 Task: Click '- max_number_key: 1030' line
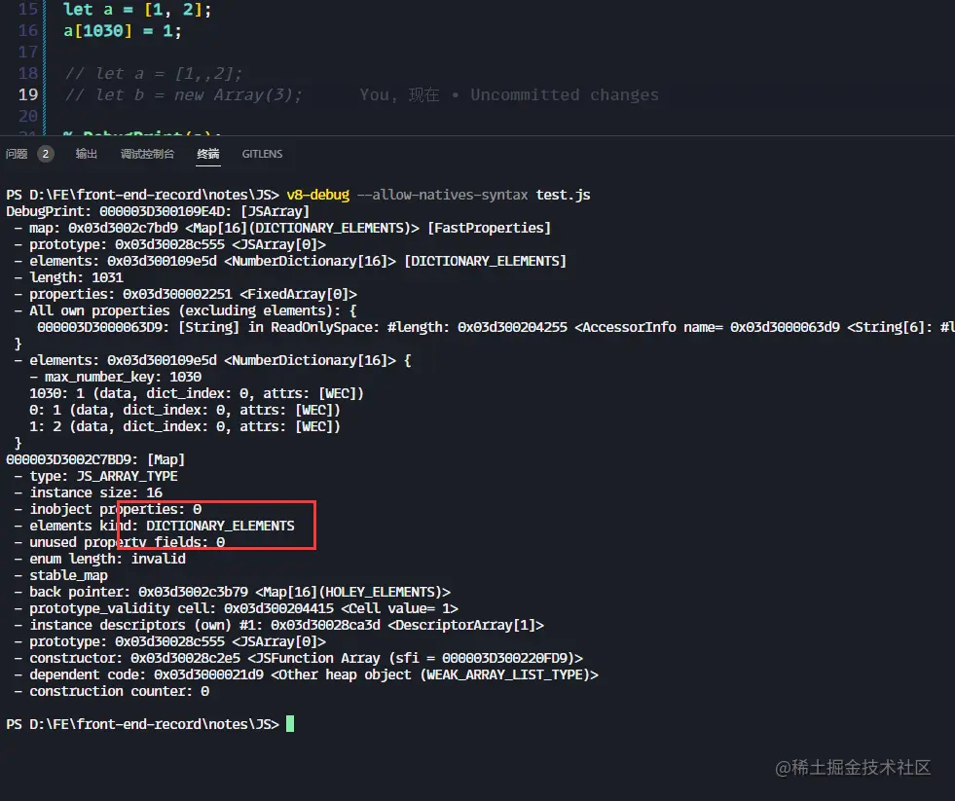116,377
